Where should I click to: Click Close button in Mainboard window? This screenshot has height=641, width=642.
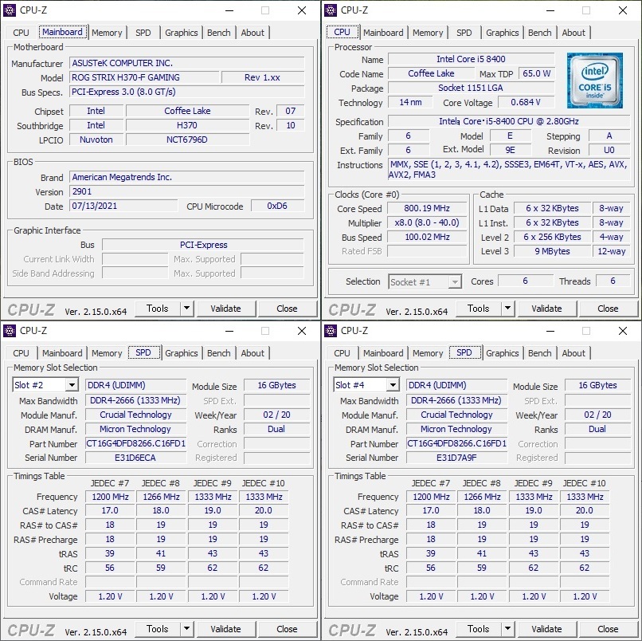(287, 309)
